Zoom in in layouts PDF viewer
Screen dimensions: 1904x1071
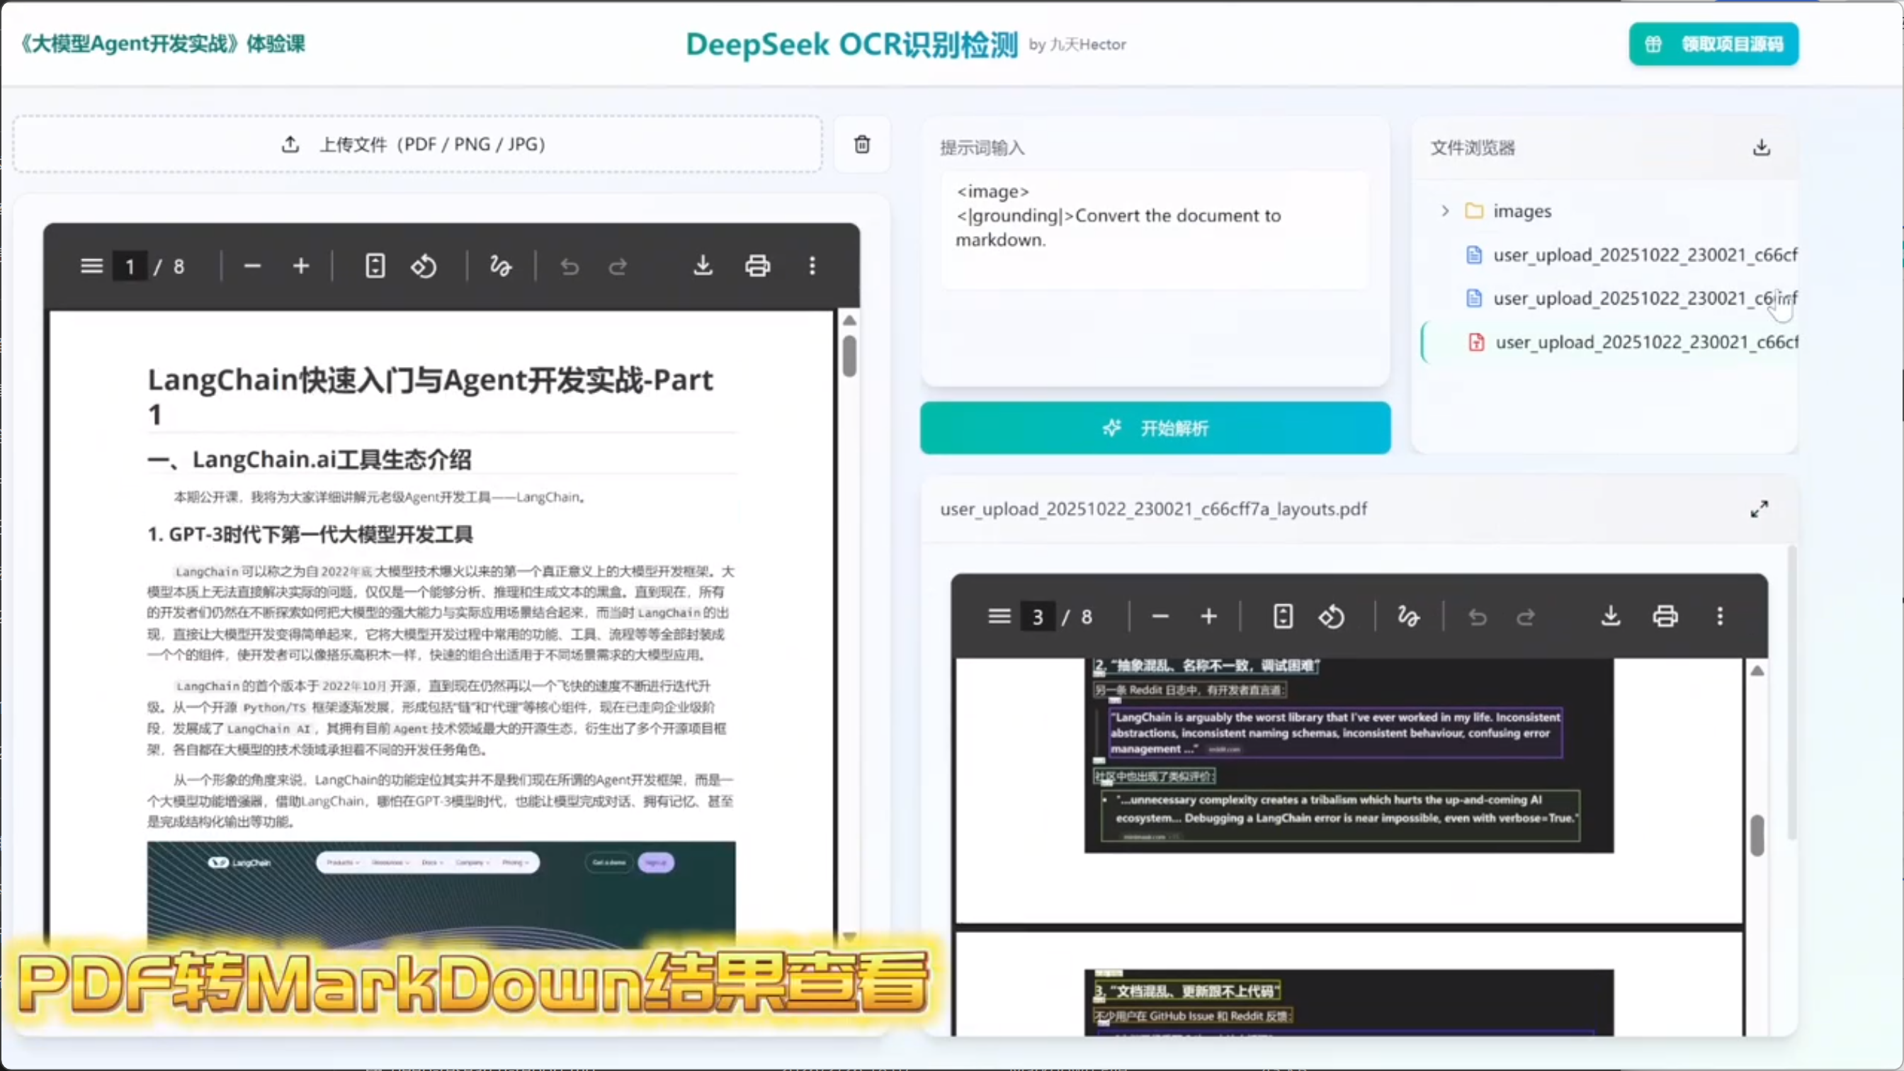(1208, 616)
